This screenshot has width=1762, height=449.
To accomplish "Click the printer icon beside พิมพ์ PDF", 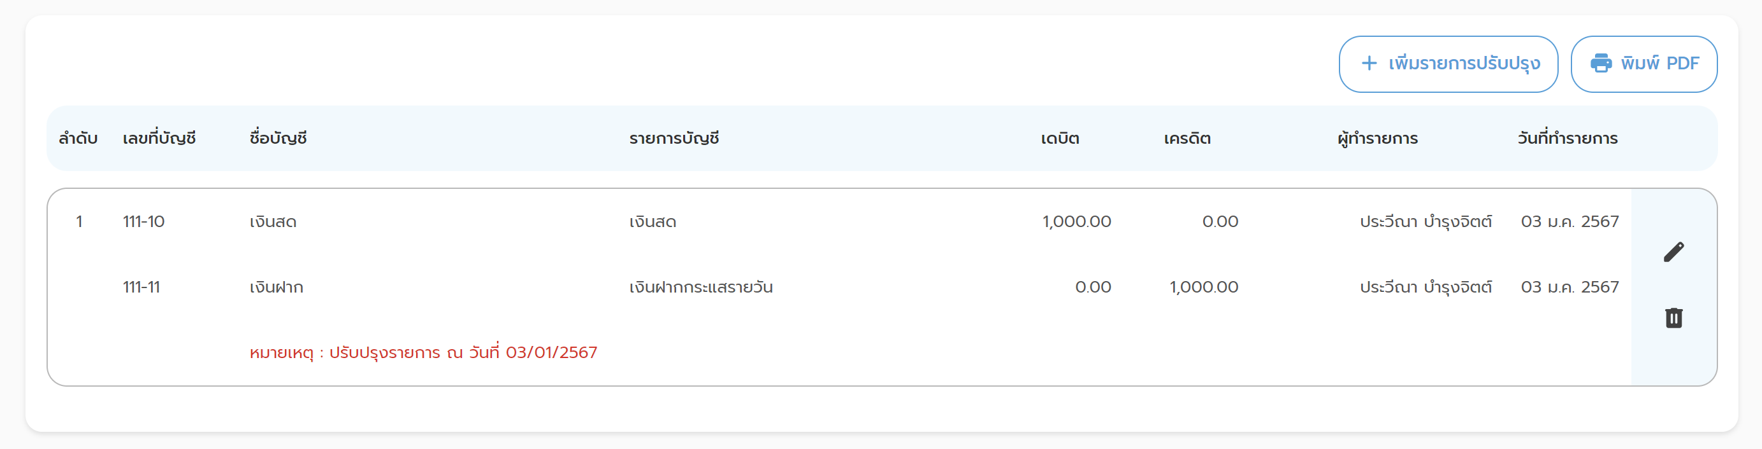I will 1601,64.
